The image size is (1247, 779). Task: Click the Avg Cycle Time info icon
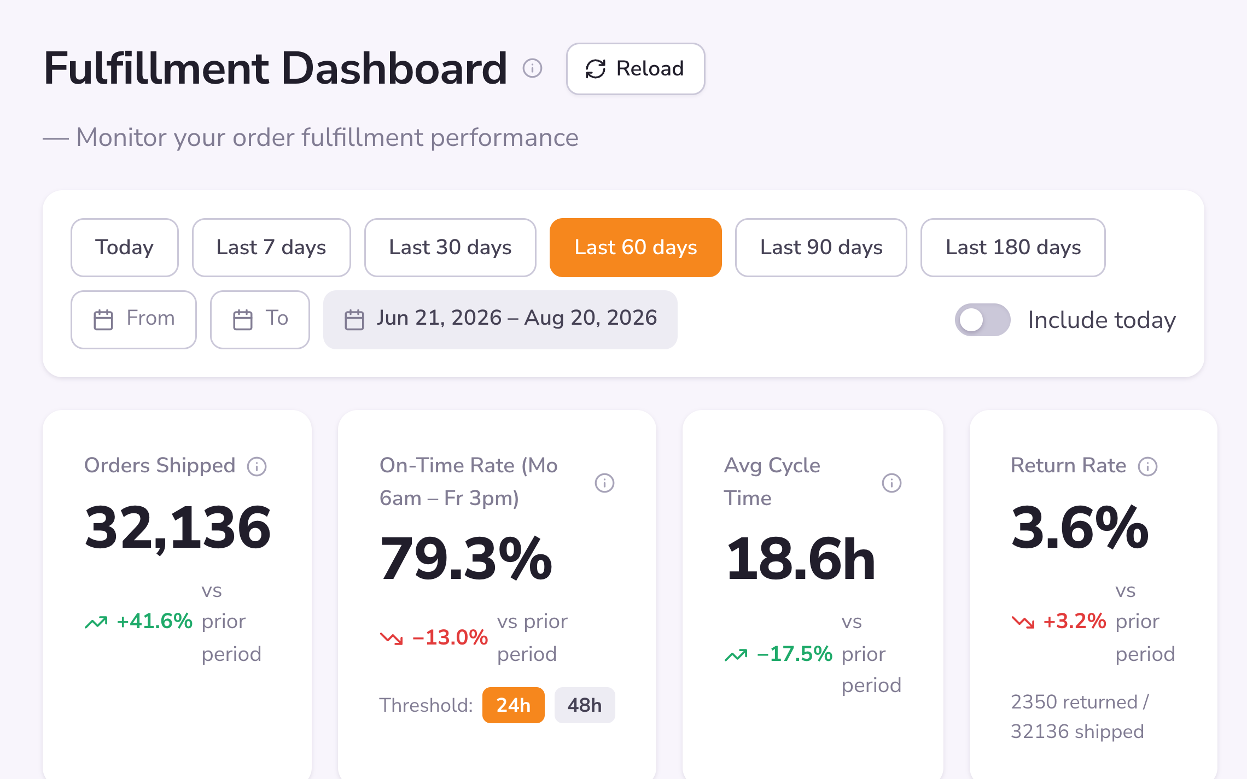(x=891, y=483)
